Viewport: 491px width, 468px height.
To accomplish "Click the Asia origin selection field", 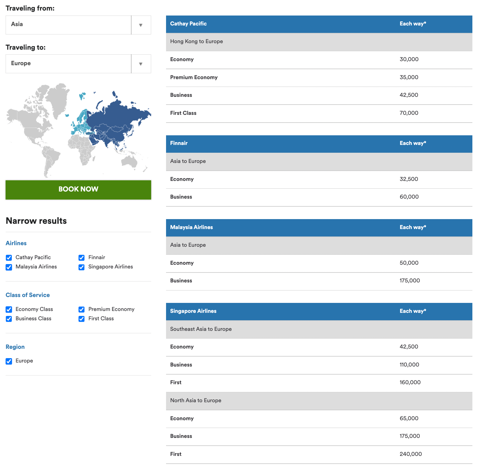I will (68, 25).
